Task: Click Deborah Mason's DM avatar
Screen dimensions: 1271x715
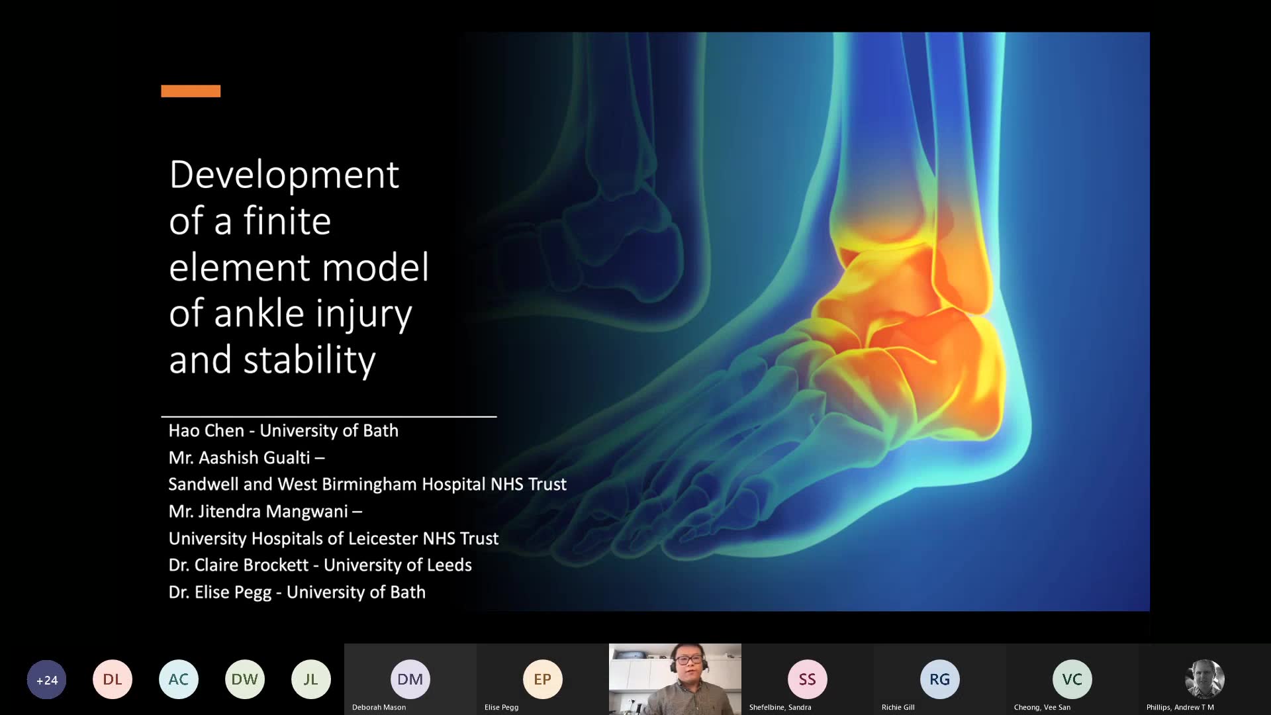Action: pos(410,679)
